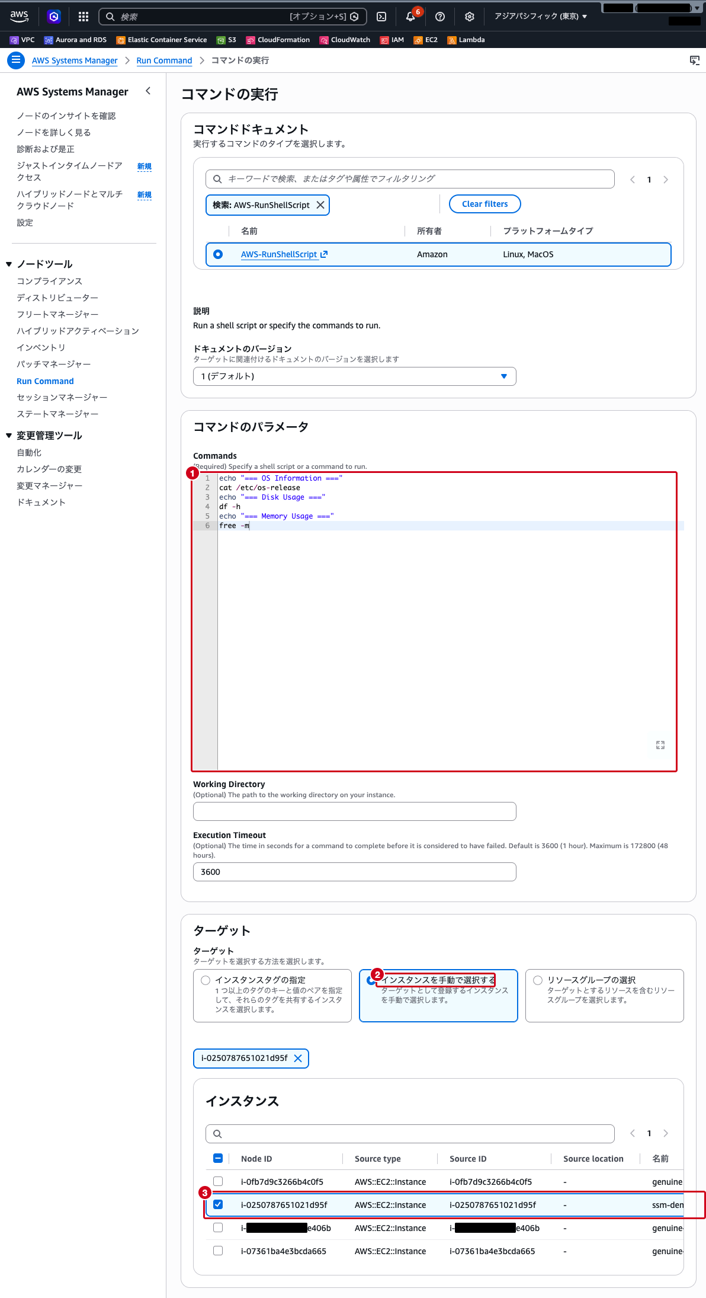This screenshot has width=706, height=1298.
Task: Check instance i-0fb7d9c3266b4c0f5
Action: pyautogui.click(x=218, y=1181)
